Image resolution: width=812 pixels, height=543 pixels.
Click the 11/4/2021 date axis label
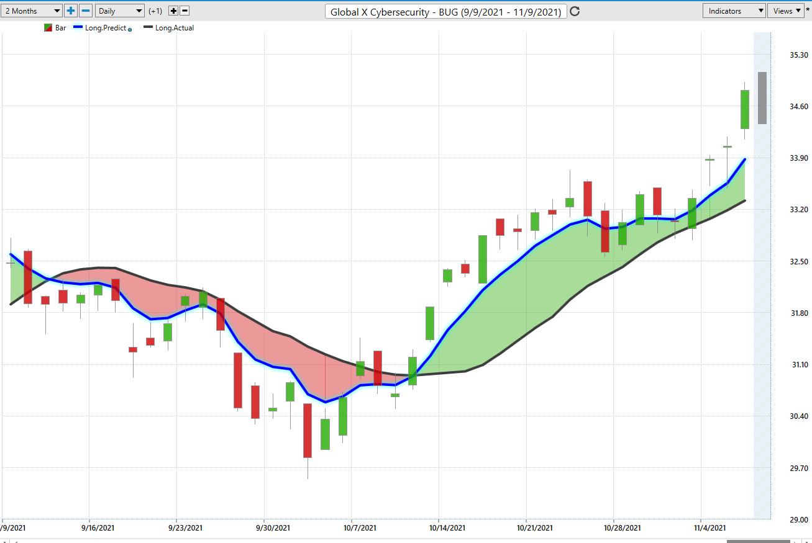point(709,527)
